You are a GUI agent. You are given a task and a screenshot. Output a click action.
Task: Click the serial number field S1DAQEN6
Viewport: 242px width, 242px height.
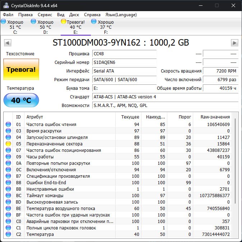click(124, 62)
